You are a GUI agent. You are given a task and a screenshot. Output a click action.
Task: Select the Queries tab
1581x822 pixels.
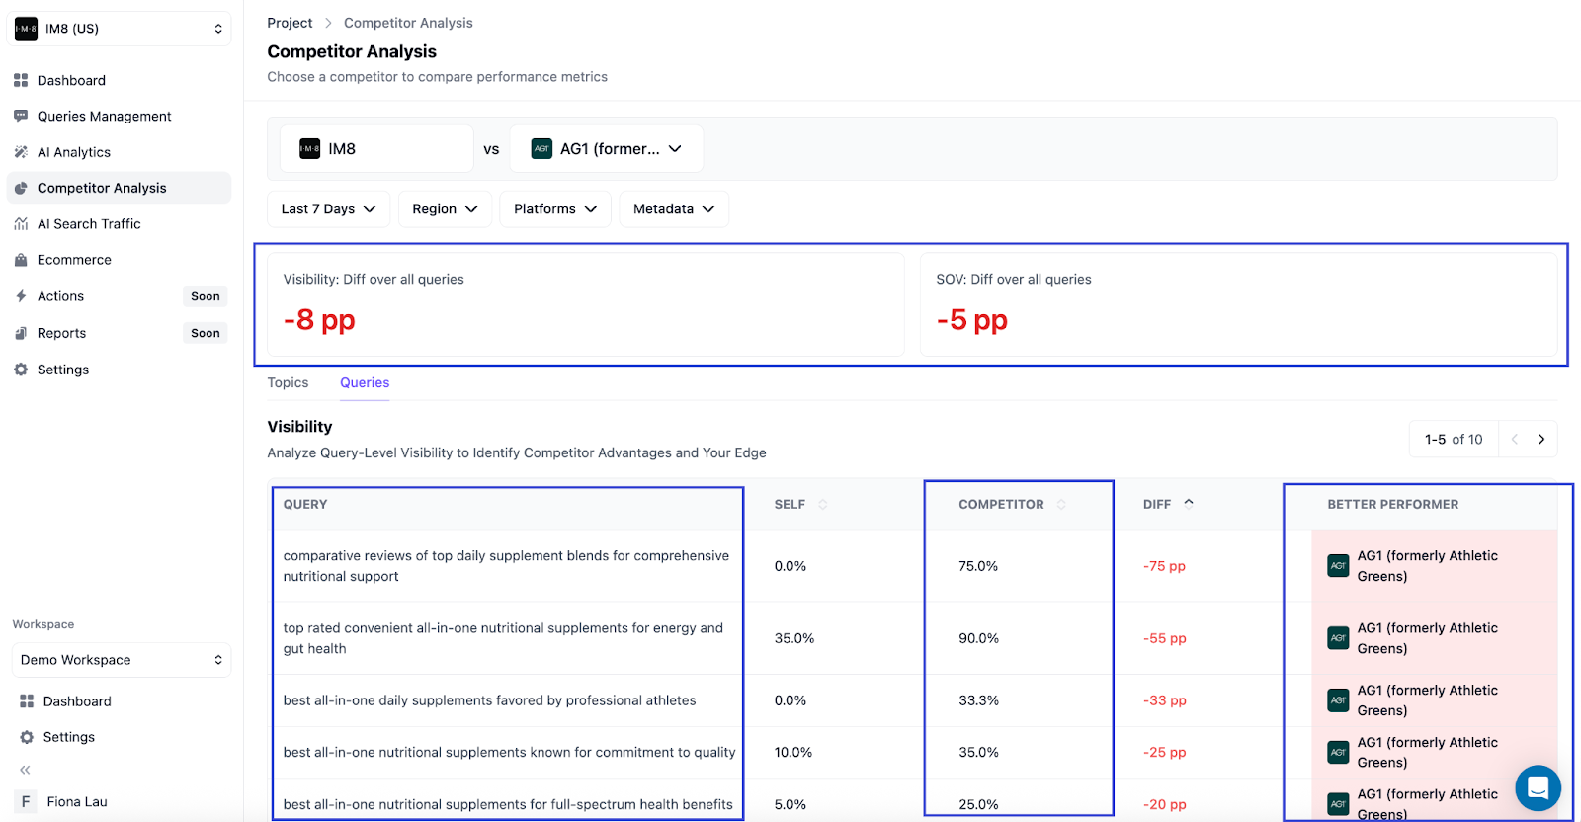pos(365,382)
